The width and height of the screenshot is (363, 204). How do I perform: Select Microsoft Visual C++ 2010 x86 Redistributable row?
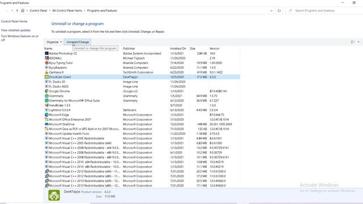click(x=142, y=167)
